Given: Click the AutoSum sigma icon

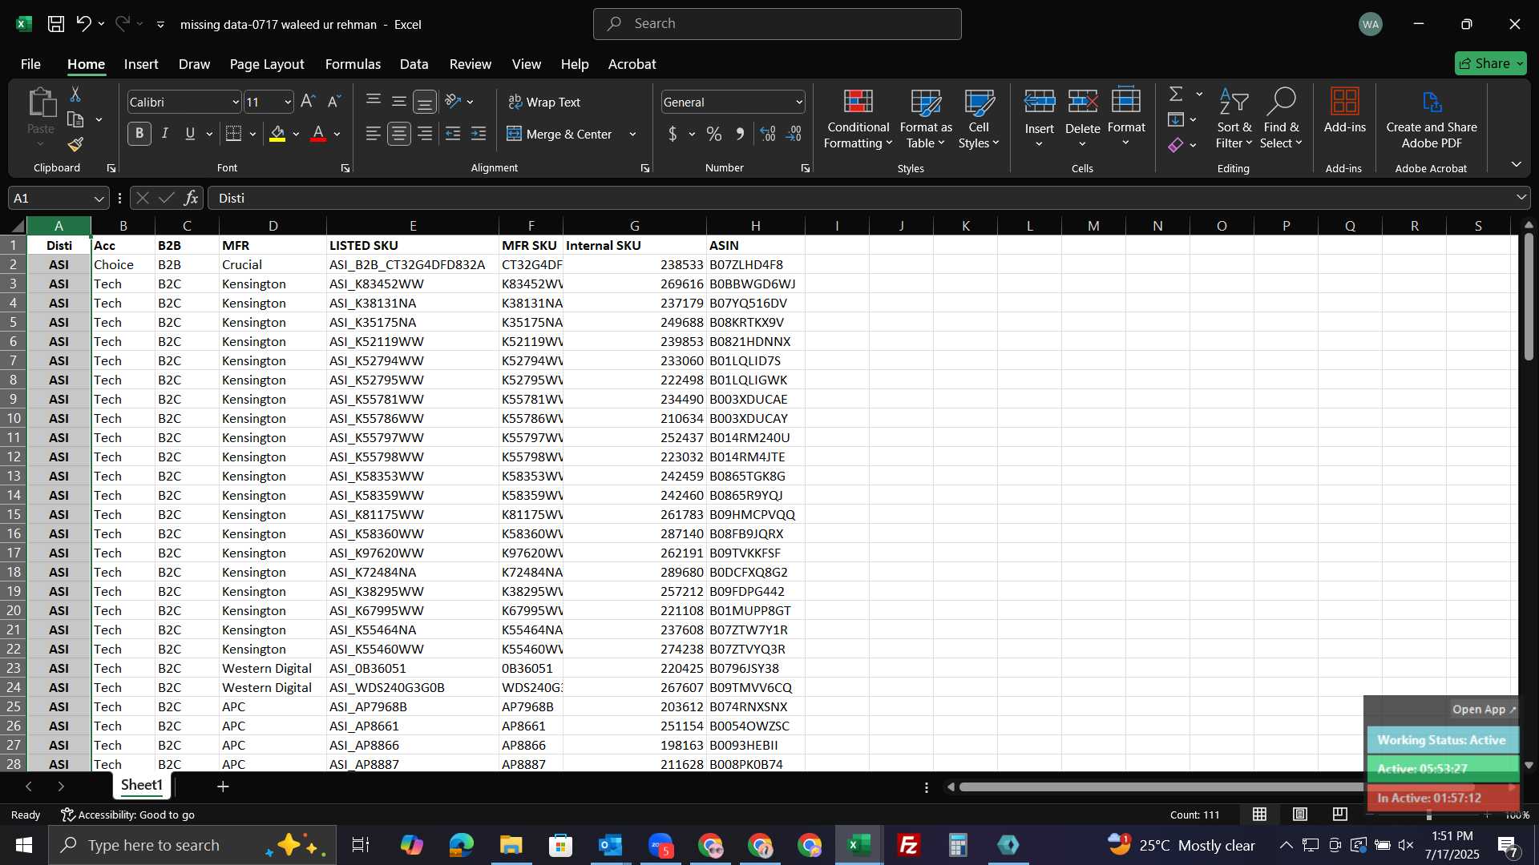Looking at the screenshot, I should pos(1176,95).
